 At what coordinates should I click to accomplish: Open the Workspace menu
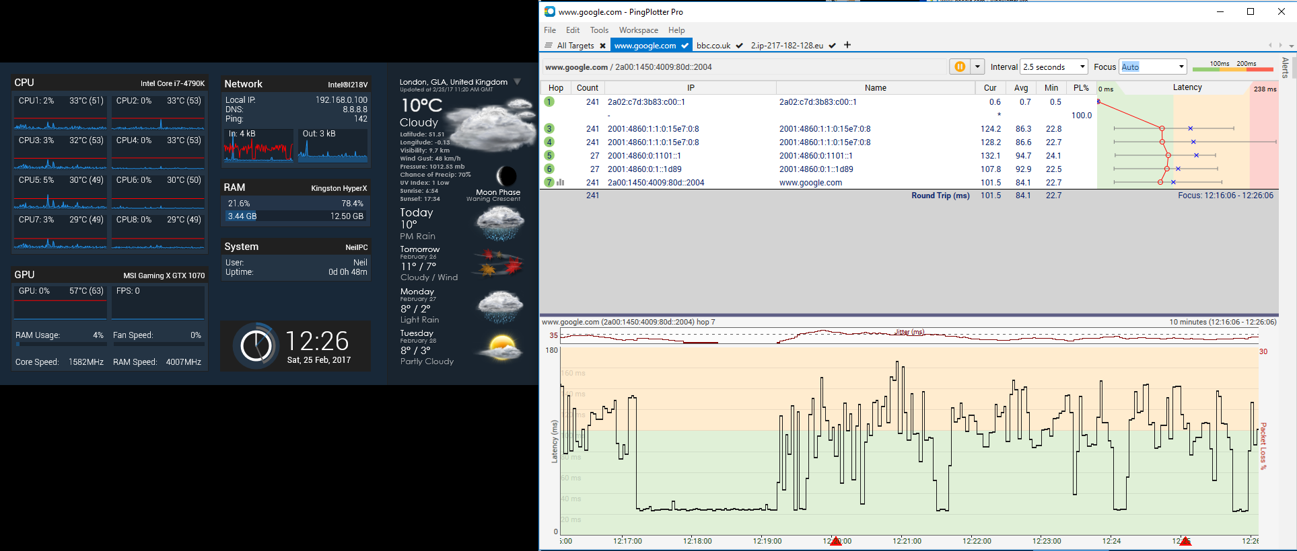(638, 30)
